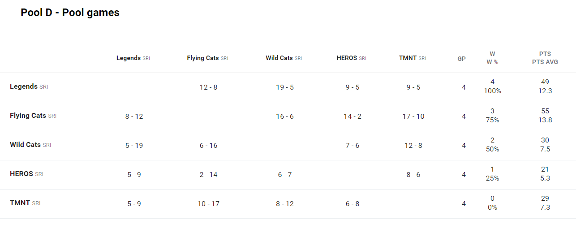Click the PTS AVG column header
This screenshot has height=233, width=576.
coord(545,62)
